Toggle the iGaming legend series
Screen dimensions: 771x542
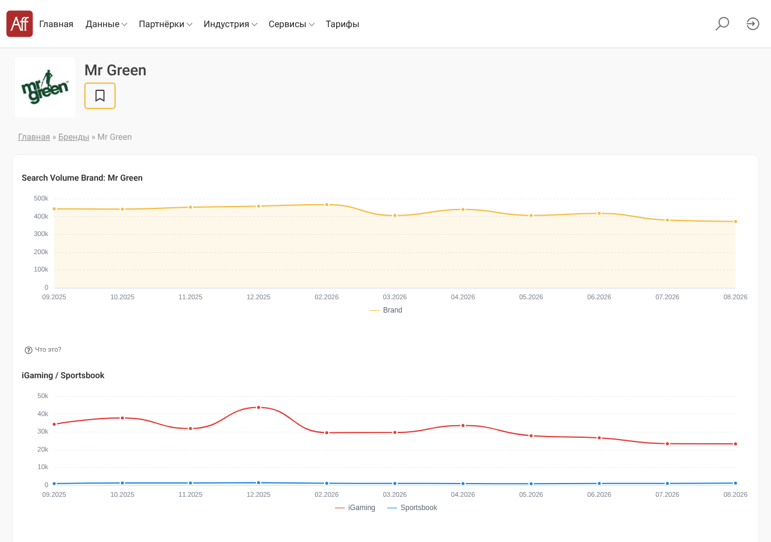coord(355,508)
